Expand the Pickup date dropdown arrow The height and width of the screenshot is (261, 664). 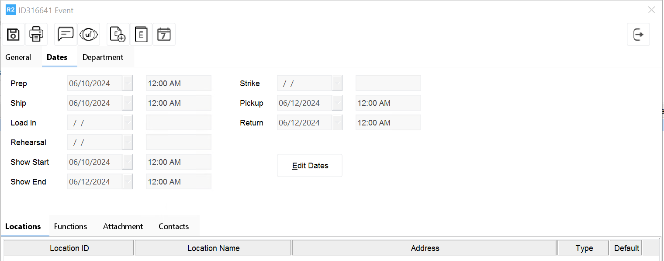(337, 103)
